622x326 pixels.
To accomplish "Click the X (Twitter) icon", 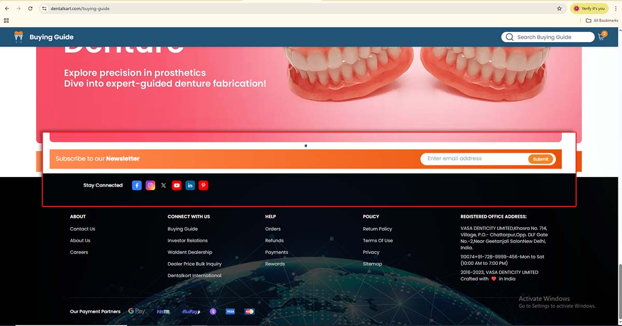I will pos(163,185).
